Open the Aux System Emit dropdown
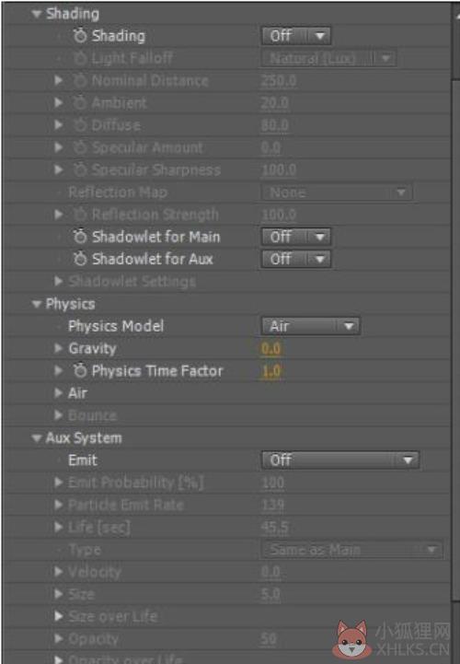This screenshot has width=460, height=664. click(x=340, y=460)
